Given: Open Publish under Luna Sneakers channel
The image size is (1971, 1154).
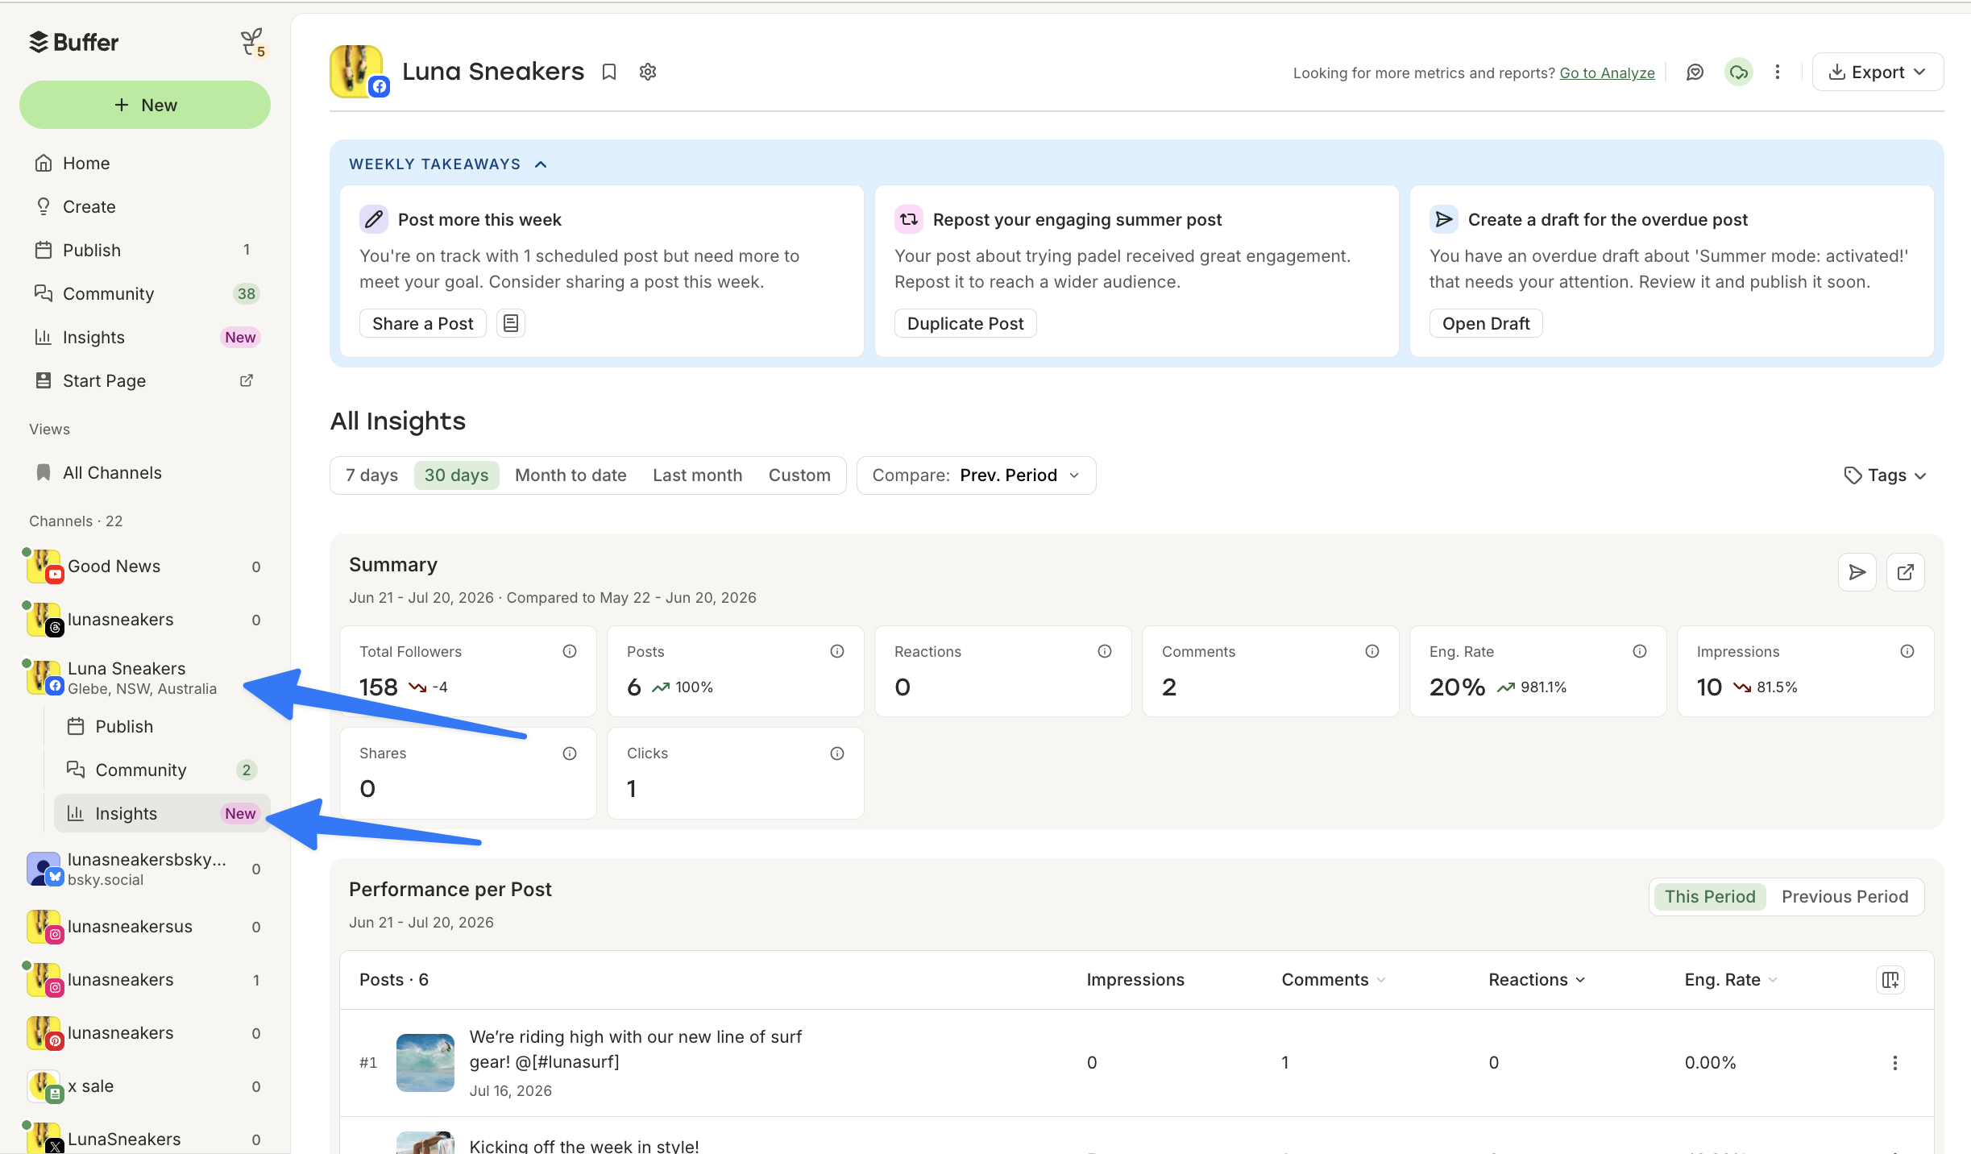Looking at the screenshot, I should click(161, 726).
